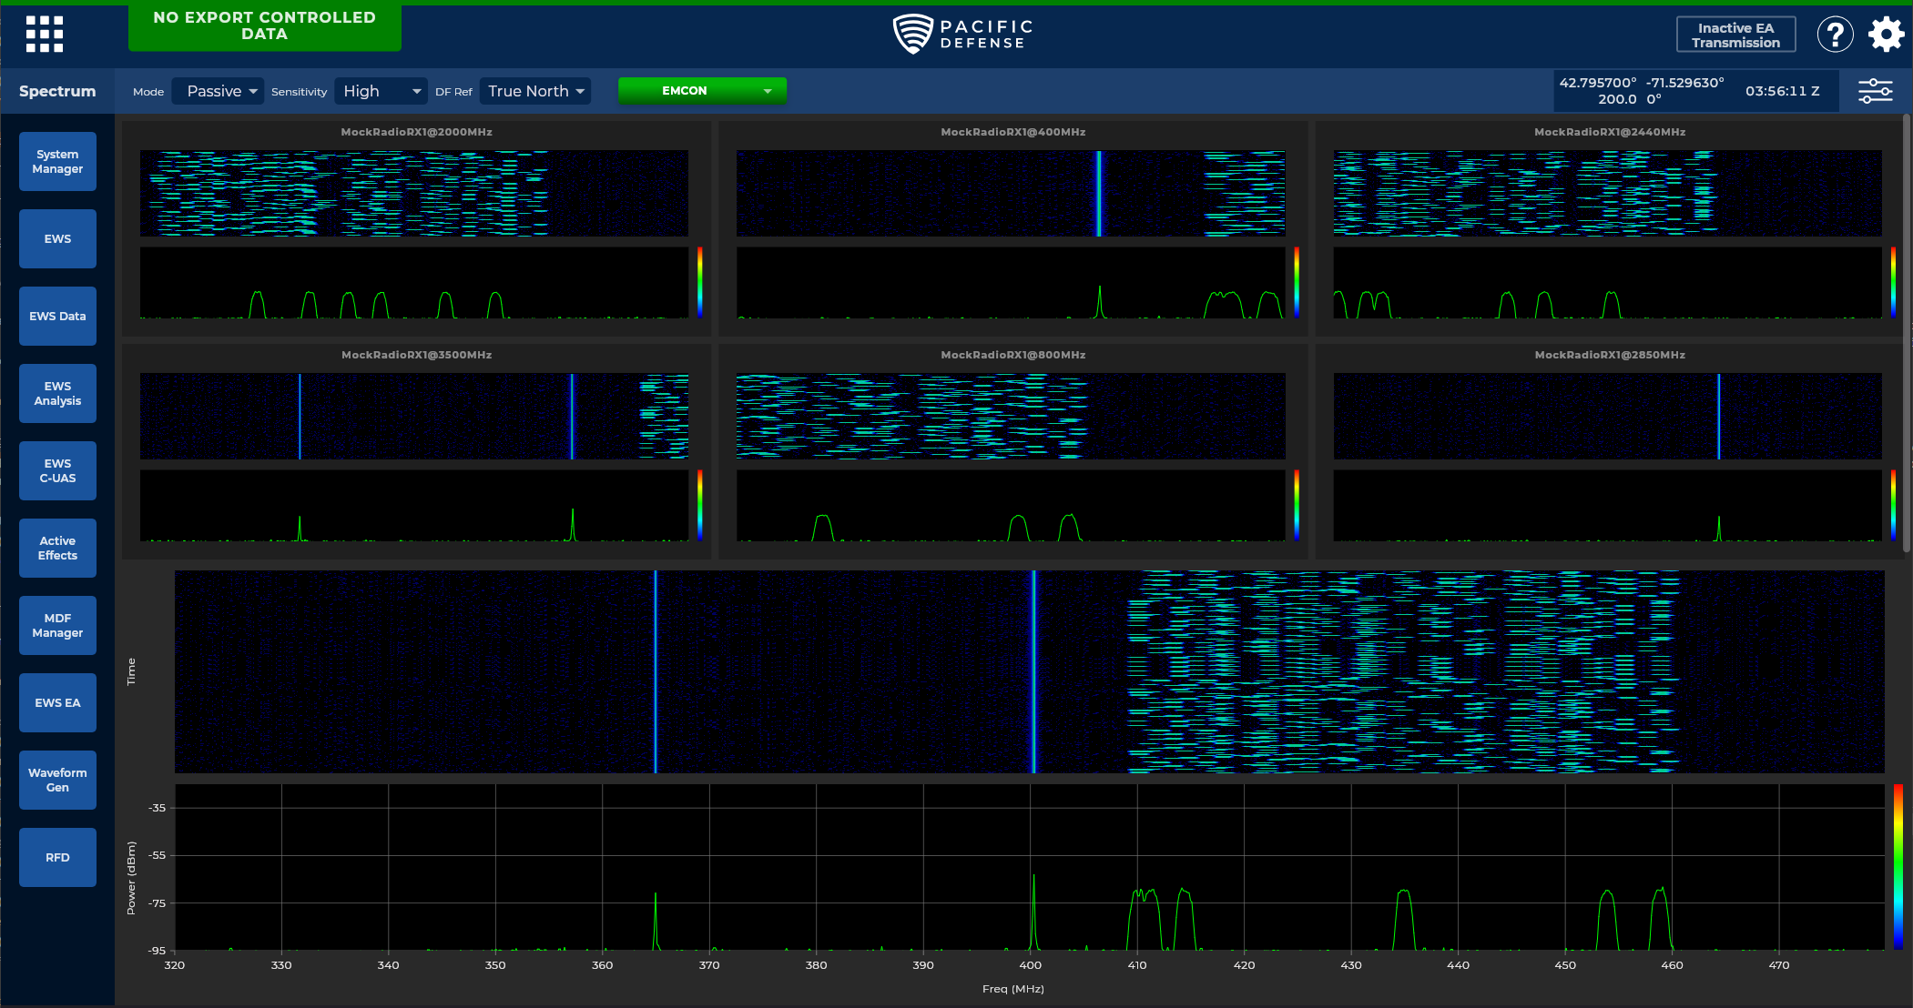The image size is (1913, 1008).
Task: Open the settings gear icon
Action: point(1886,35)
